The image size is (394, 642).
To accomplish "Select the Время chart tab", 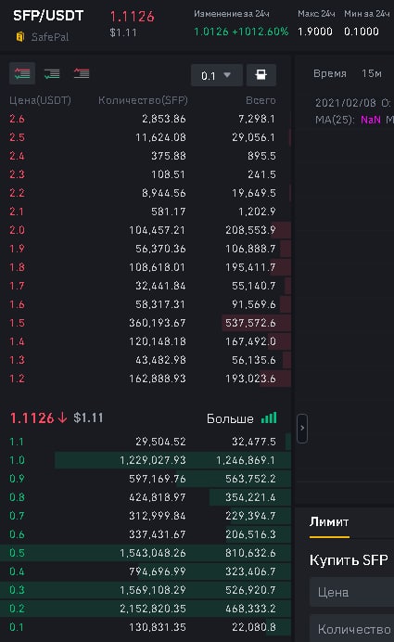I will click(x=330, y=73).
